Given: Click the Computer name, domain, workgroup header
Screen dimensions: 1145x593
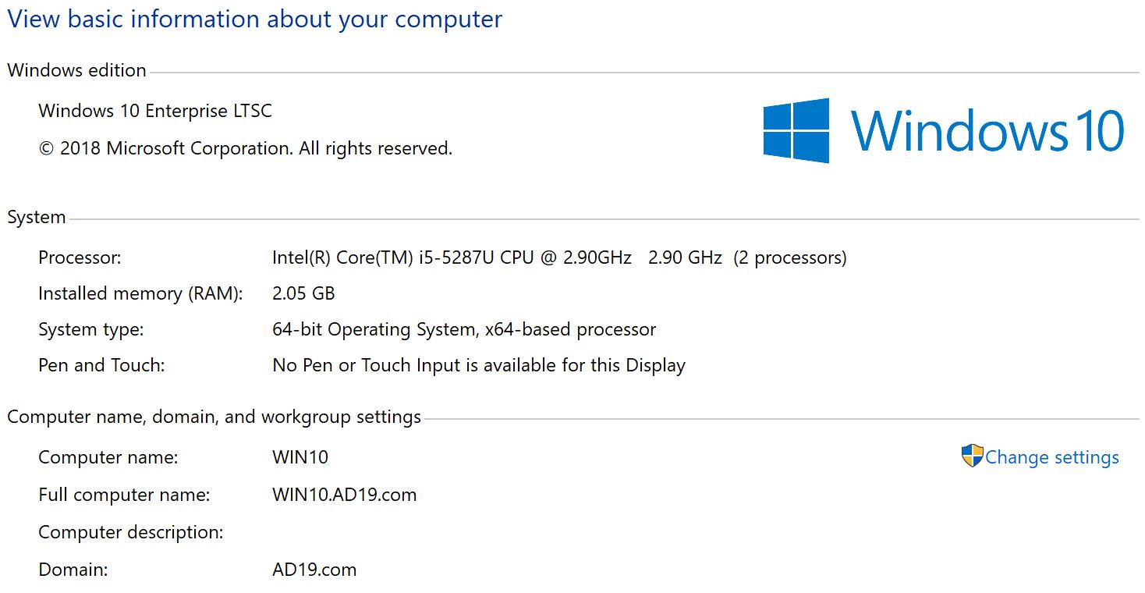Looking at the screenshot, I should click(214, 417).
